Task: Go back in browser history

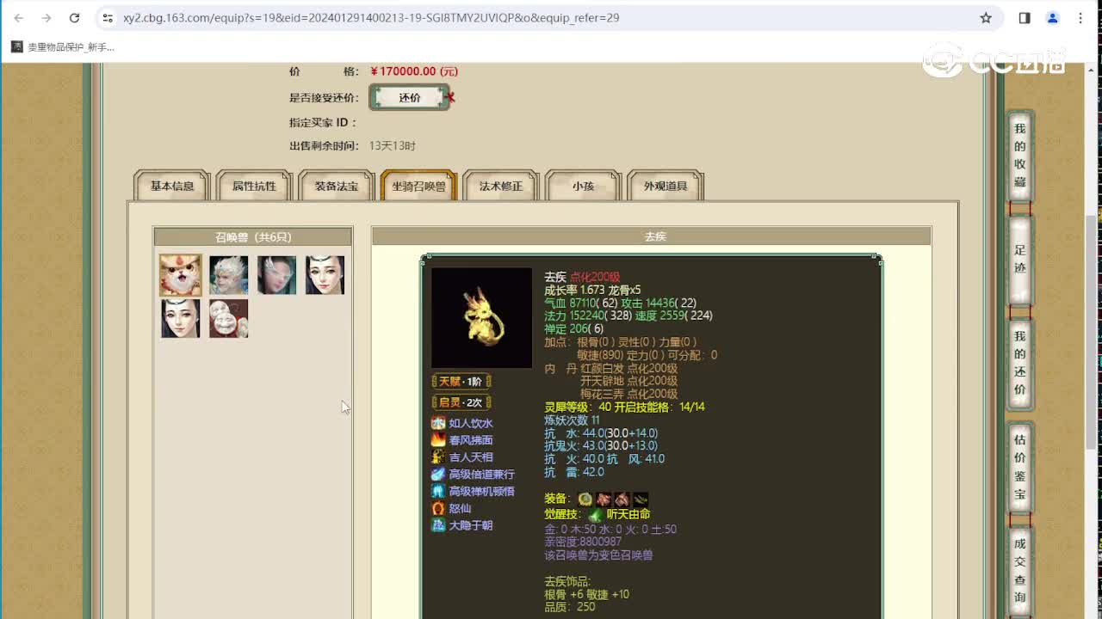Action: (x=19, y=17)
